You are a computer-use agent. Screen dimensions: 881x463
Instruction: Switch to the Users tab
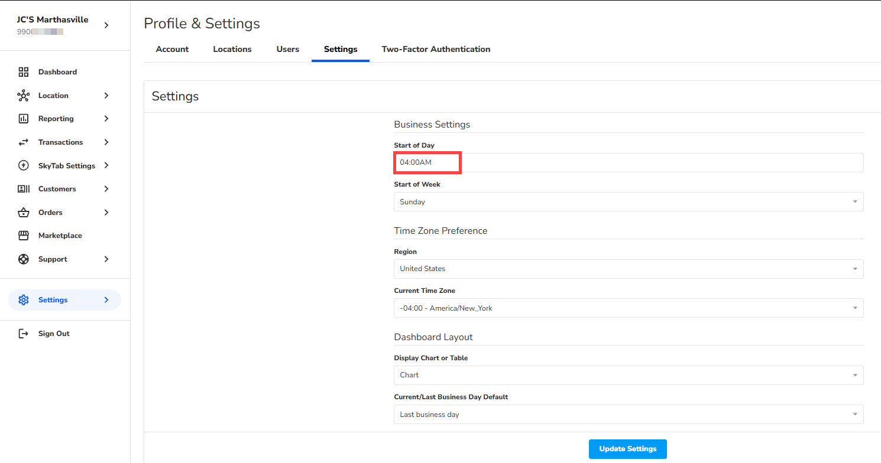click(x=287, y=50)
